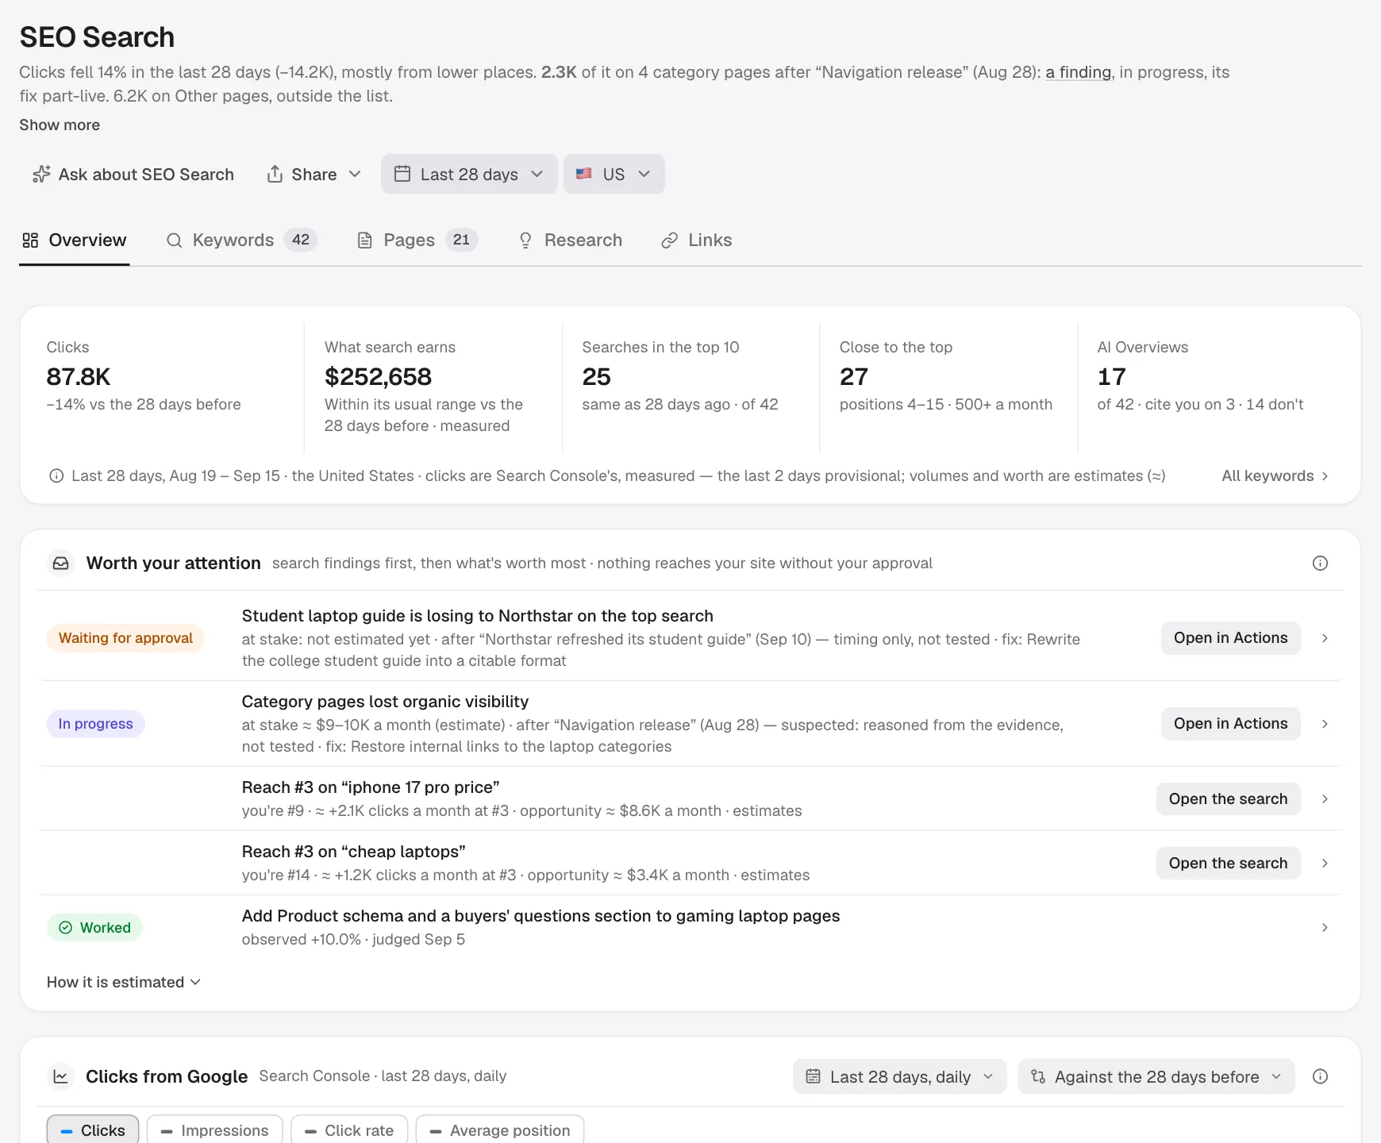The image size is (1381, 1143).
Task: Click the US flag icon
Action: tap(584, 173)
